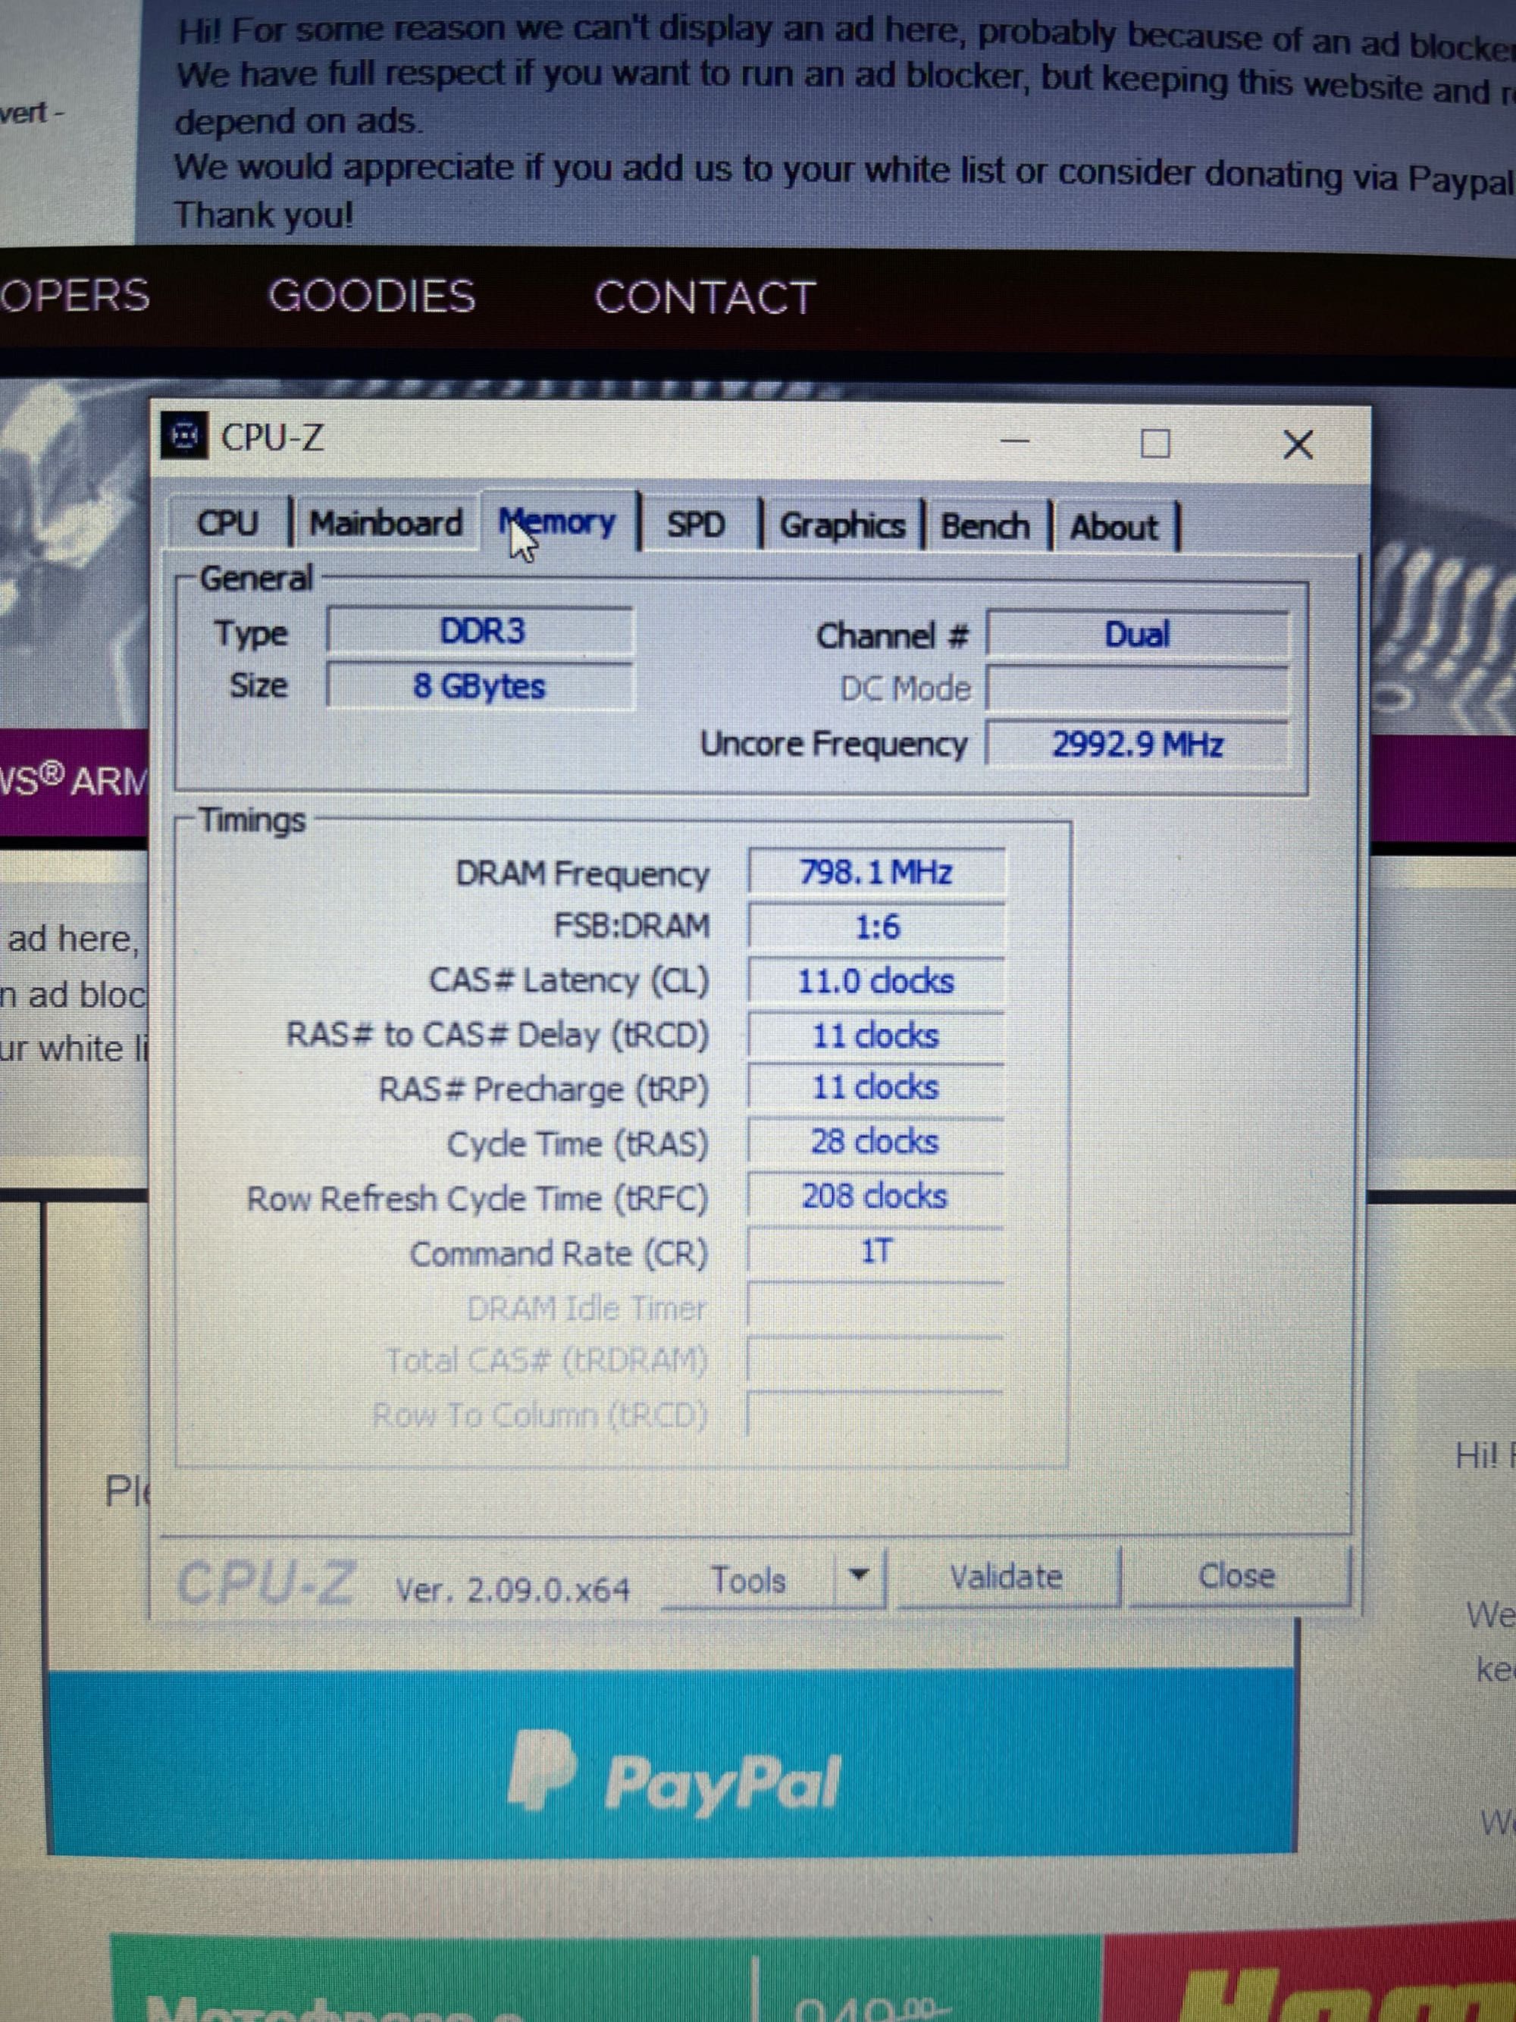Image resolution: width=1516 pixels, height=2022 pixels.
Task: Click the DRAM Frequency label
Action: pyautogui.click(x=582, y=874)
